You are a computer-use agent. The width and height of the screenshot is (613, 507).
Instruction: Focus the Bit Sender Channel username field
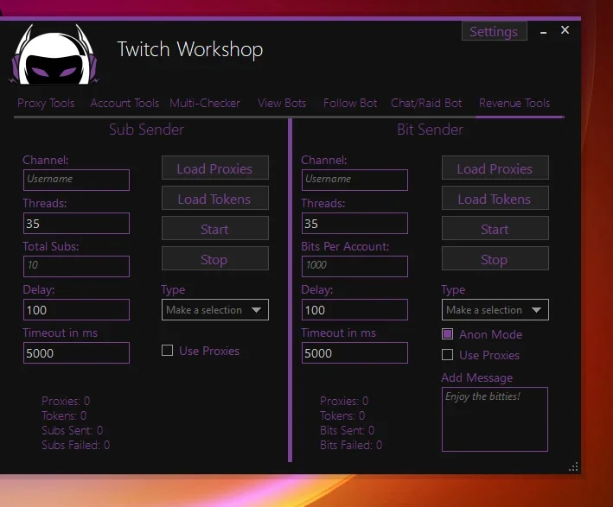tap(354, 180)
